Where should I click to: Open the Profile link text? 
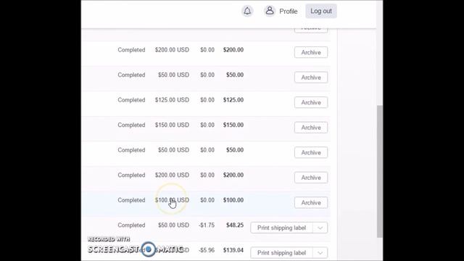point(289,12)
